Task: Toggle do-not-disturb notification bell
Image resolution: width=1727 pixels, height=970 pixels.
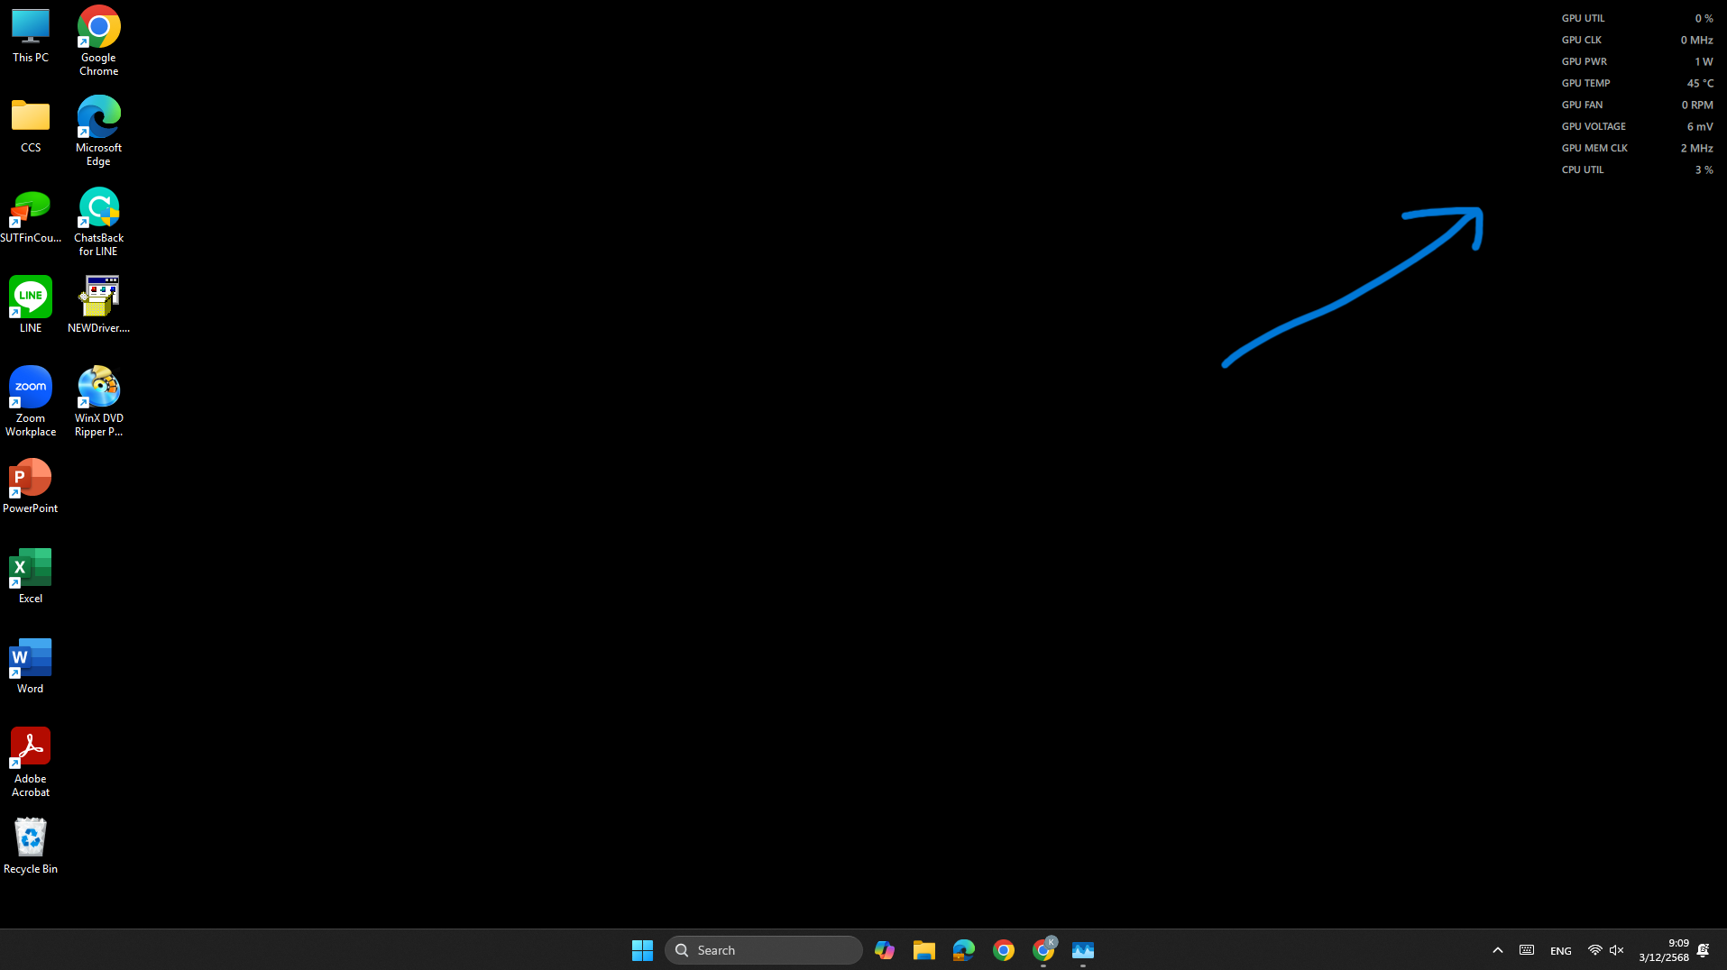Action: (x=1704, y=950)
